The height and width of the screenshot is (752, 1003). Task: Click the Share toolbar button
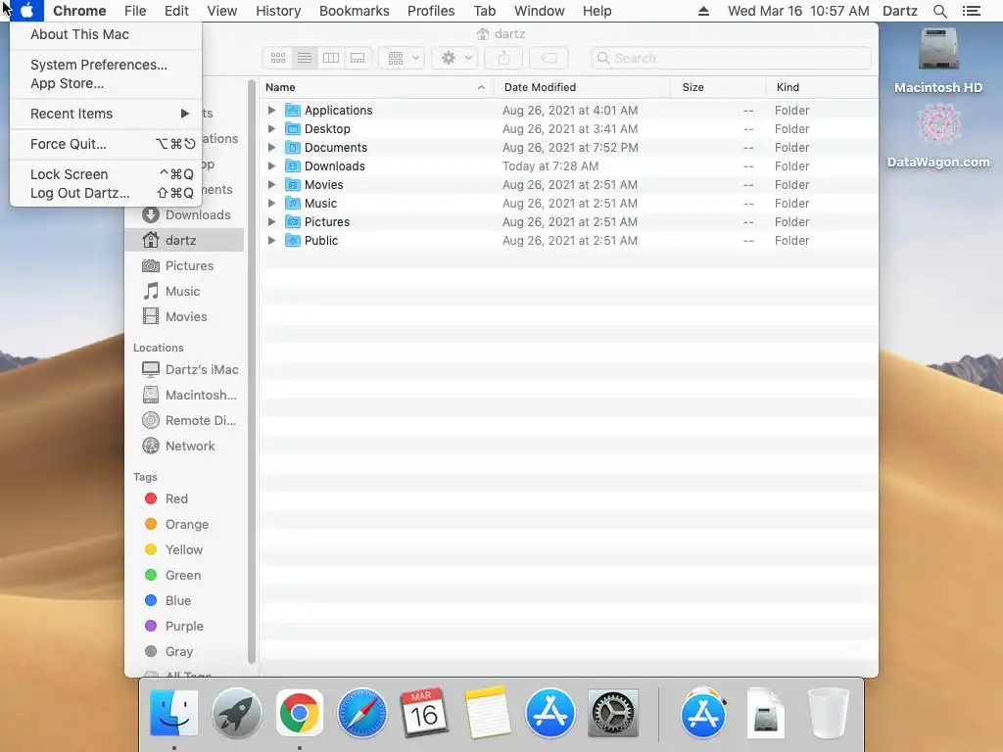pyautogui.click(x=504, y=58)
